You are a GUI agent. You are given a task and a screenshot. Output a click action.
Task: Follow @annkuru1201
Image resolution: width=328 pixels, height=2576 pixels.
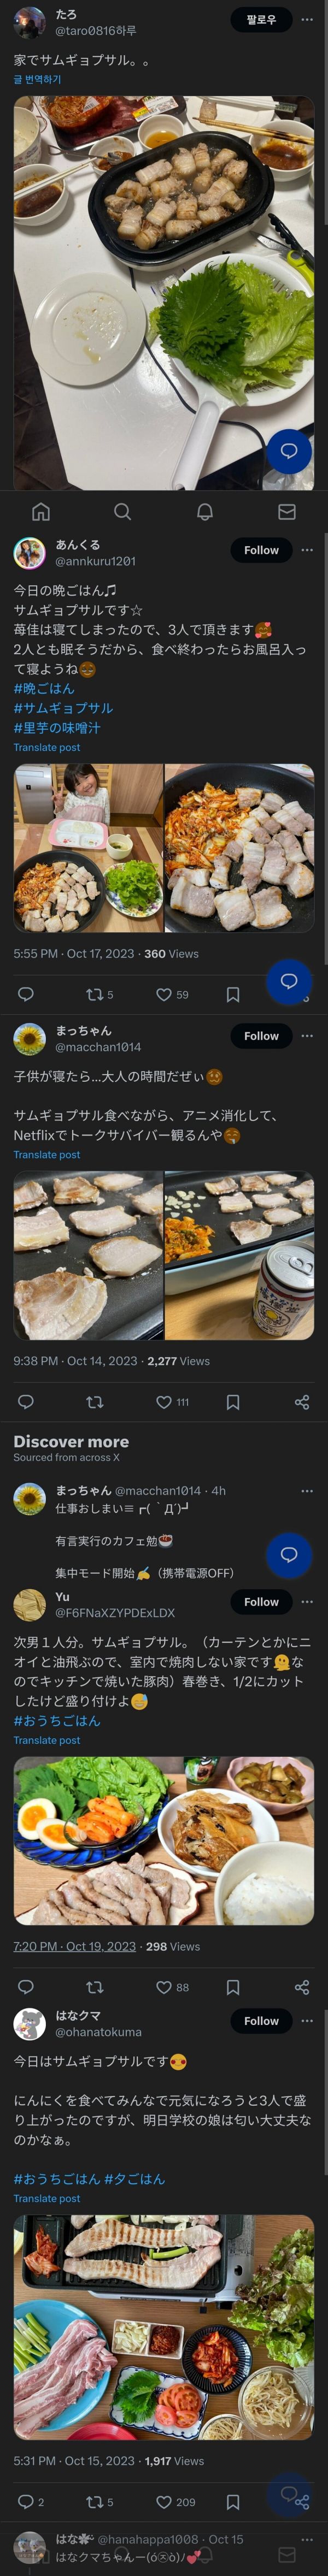click(x=261, y=550)
